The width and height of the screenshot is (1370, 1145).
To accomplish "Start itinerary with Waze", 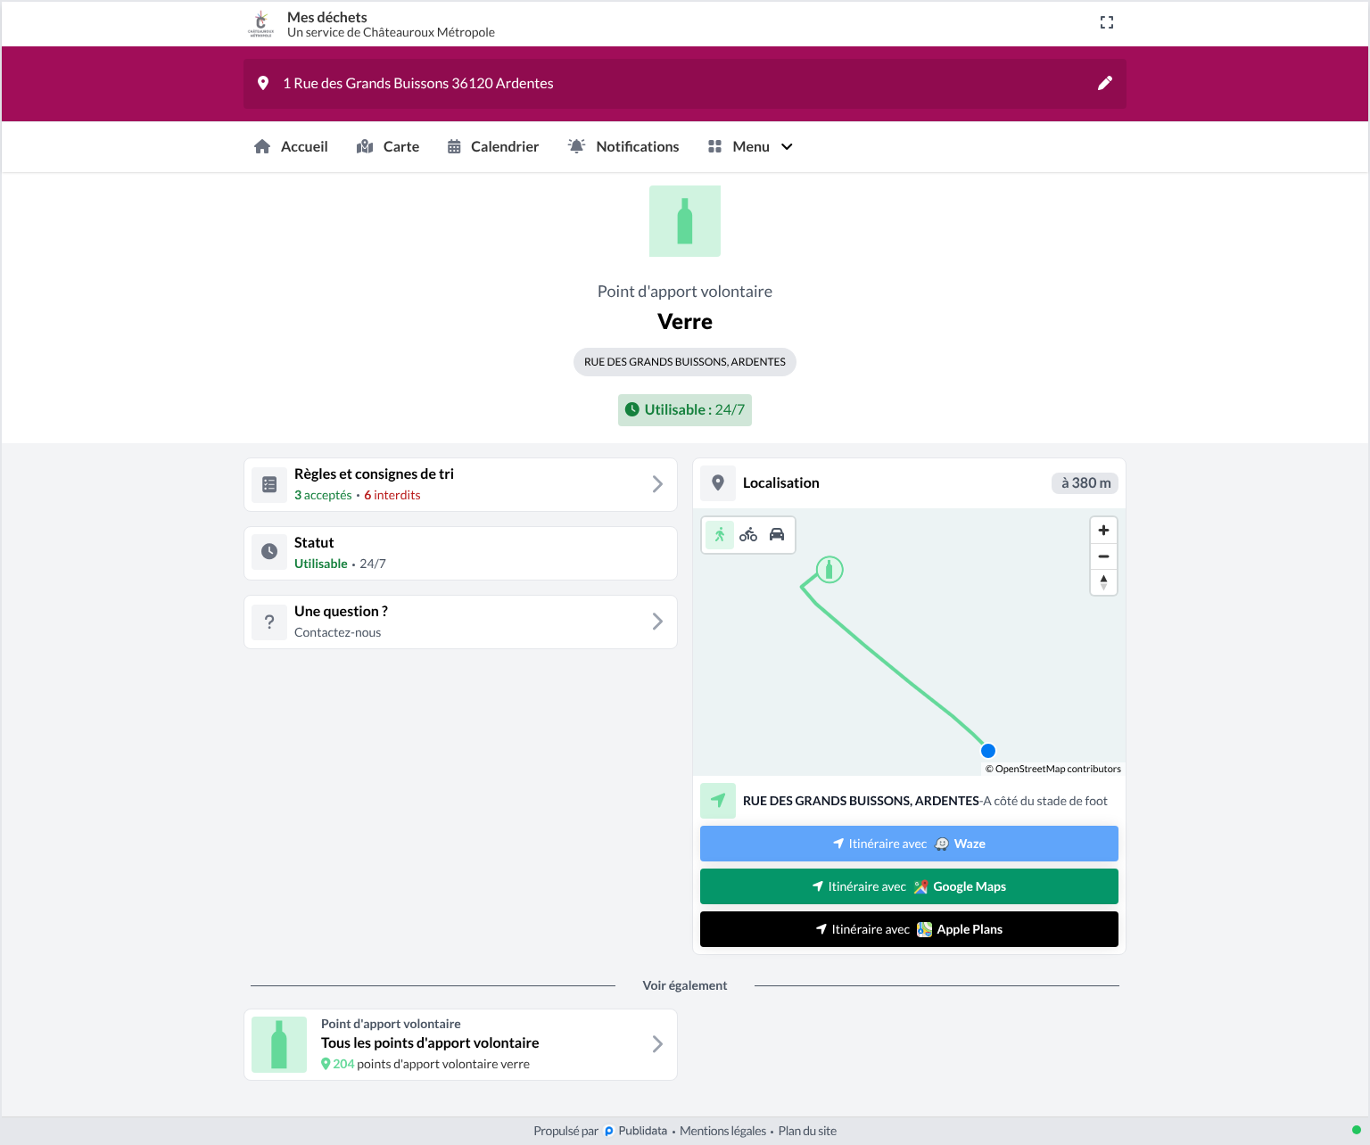I will tap(909, 844).
